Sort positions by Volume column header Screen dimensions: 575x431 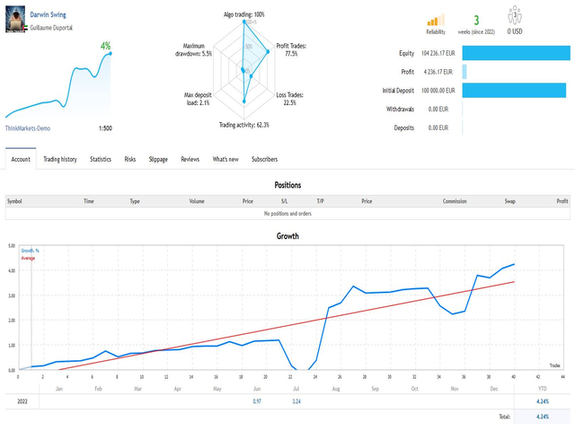tap(197, 201)
